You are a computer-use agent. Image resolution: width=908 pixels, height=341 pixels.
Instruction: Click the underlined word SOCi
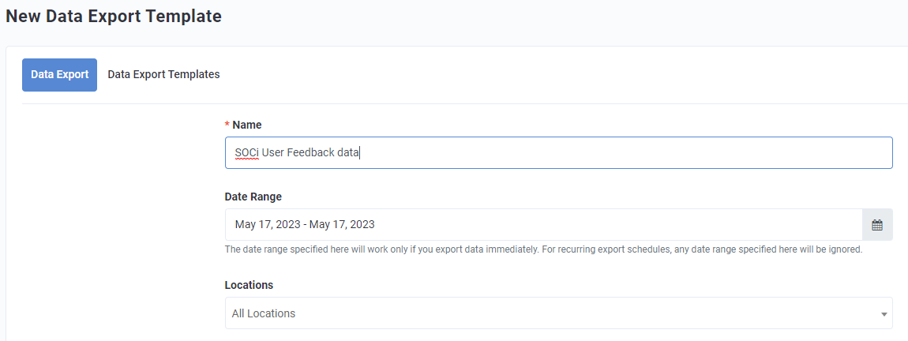[247, 153]
